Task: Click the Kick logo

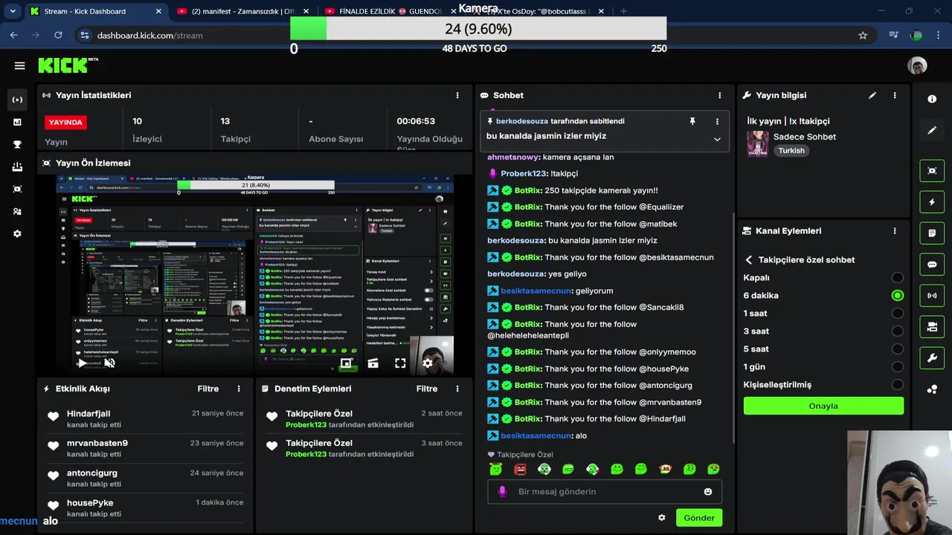Action: (68, 65)
